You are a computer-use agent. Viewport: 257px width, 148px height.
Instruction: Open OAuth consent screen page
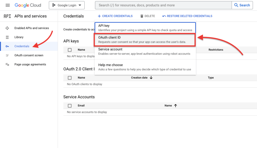[29, 55]
